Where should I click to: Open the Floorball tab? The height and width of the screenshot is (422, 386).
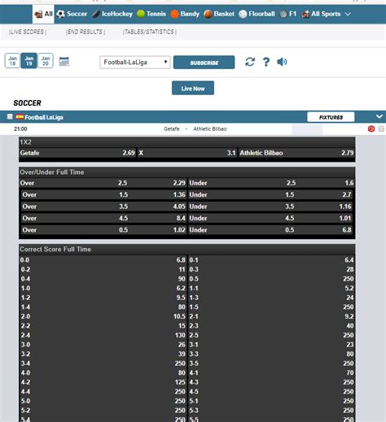257,14
